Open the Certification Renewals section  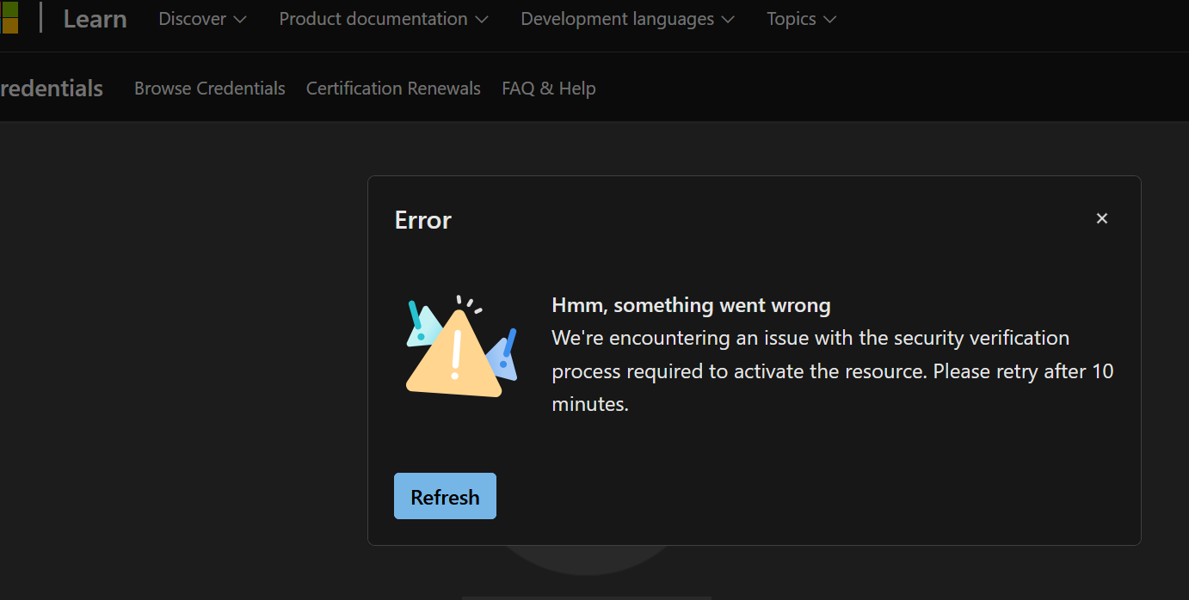click(x=393, y=88)
